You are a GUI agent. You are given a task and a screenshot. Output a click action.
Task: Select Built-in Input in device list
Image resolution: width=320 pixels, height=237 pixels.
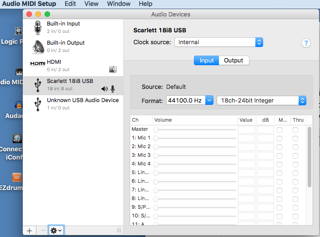73,28
